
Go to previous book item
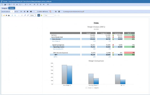[x=25, y=11]
